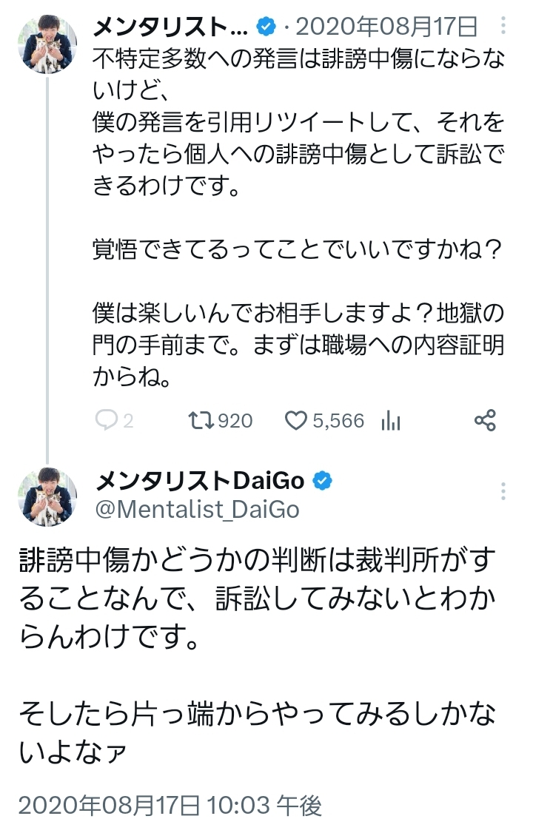
Task: Open the @Mentalist_DaiGo handle link
Action: pos(197,510)
